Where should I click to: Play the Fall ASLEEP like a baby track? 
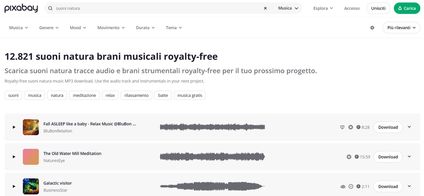(14, 127)
